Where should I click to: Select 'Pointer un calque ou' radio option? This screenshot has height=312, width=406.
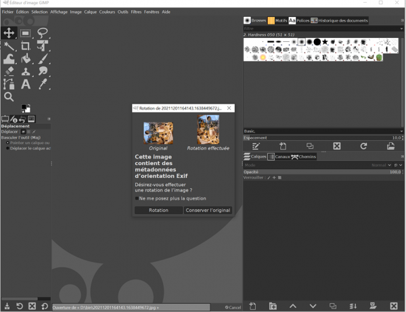[7, 143]
